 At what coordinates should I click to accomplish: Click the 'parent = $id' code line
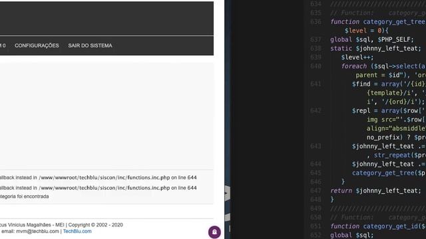[391, 75]
